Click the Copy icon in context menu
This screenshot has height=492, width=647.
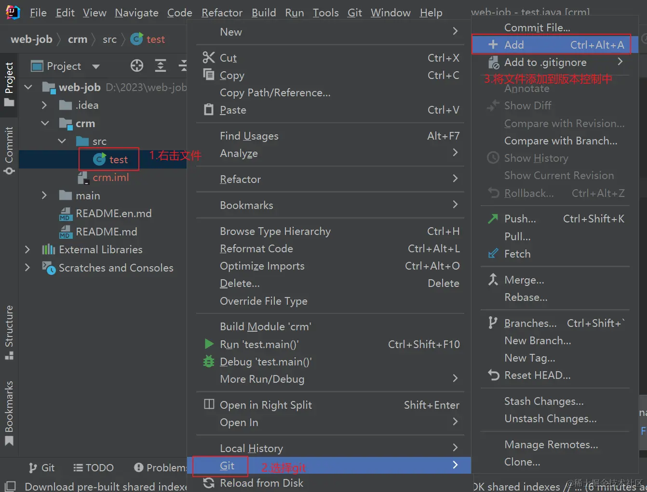click(x=208, y=75)
